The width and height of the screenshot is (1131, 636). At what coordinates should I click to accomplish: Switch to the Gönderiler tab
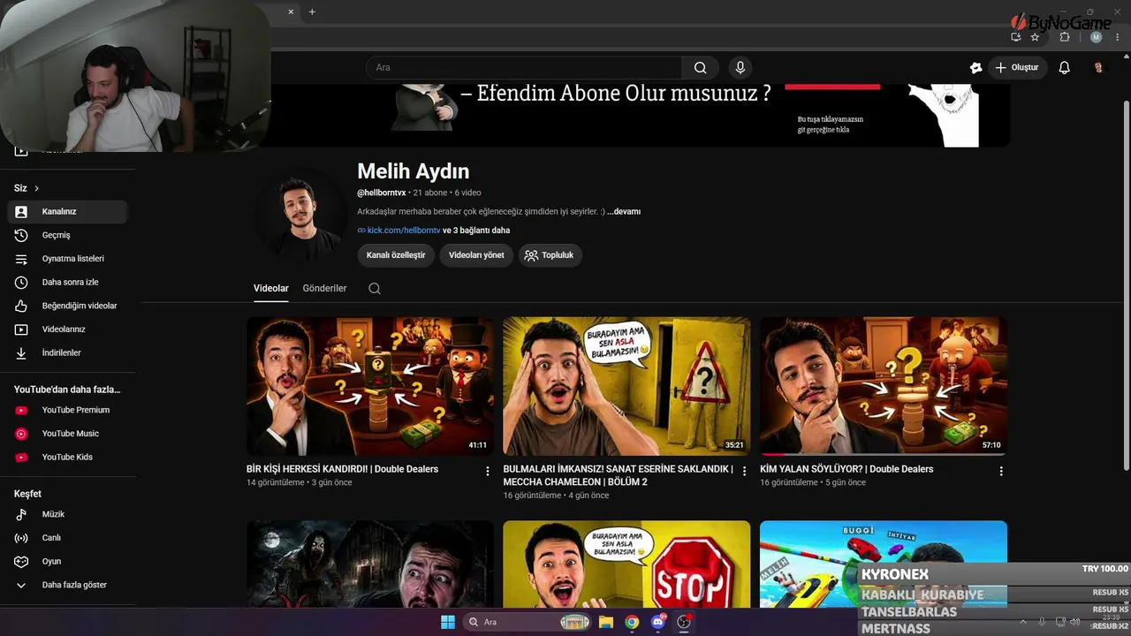324,289
